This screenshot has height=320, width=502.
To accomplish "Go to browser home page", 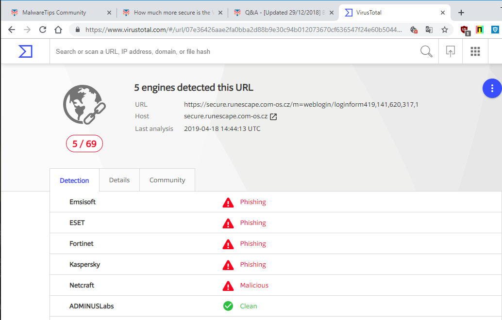I will click(58, 30).
